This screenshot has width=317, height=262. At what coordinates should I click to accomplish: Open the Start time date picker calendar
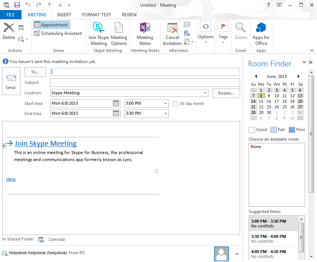point(116,103)
